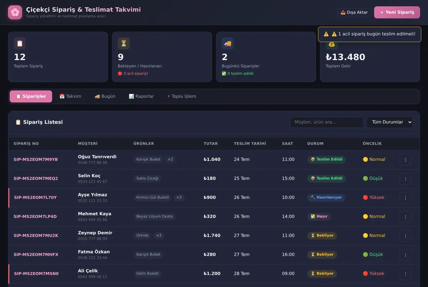Image resolution: width=428 pixels, height=287 pixels.
Task: Click order number SIP-MS2EOM7MHFX
Action: [x=36, y=255]
